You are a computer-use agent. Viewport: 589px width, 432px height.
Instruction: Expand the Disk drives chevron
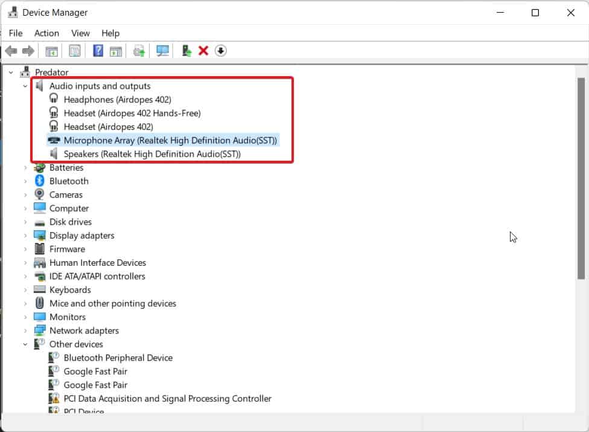[x=25, y=222]
